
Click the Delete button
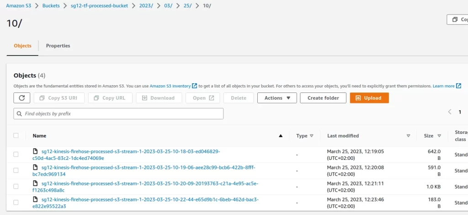[239, 98]
